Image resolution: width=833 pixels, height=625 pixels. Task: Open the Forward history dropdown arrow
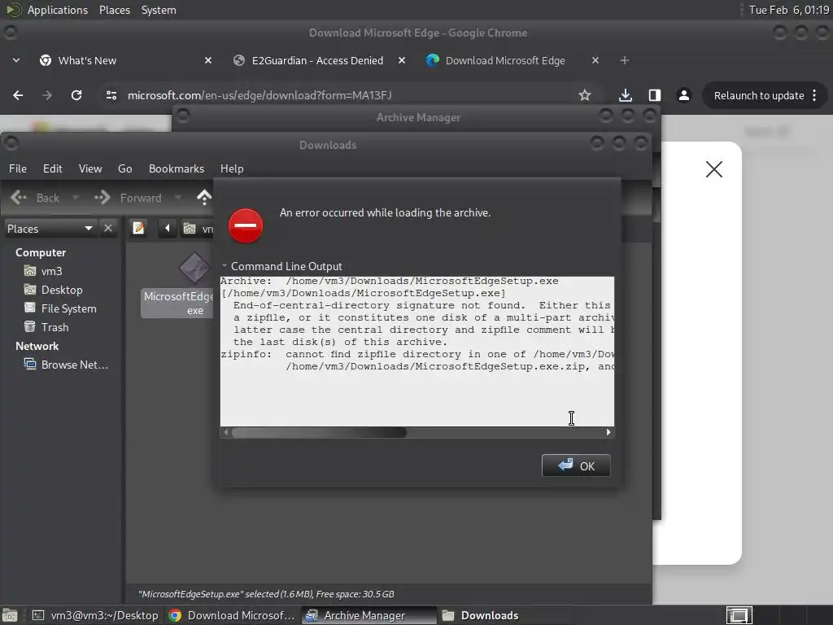(178, 198)
